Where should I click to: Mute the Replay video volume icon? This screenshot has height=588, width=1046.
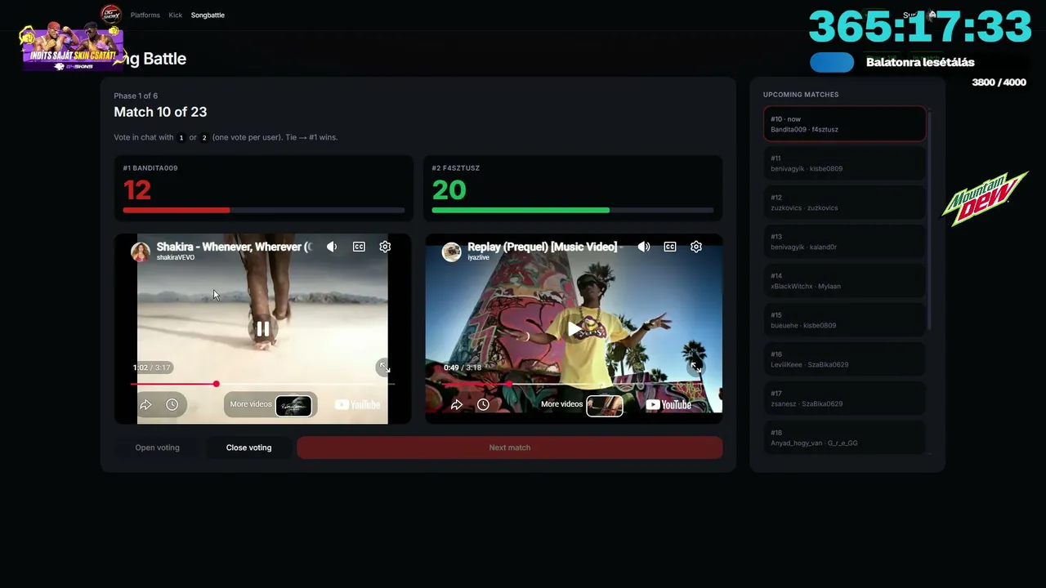644,247
